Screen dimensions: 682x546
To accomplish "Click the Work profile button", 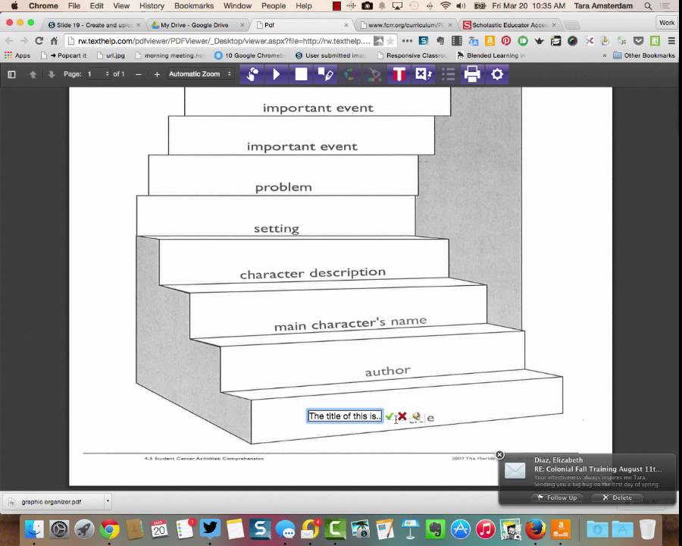I will [x=666, y=23].
